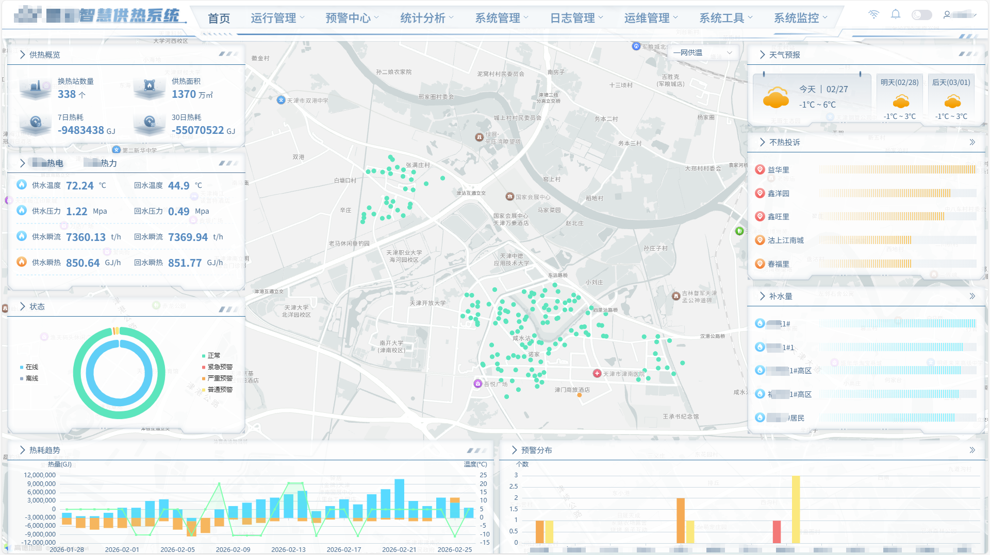The image size is (990, 555).
Task: Select the 预警中心 menu item
Action: (x=349, y=17)
